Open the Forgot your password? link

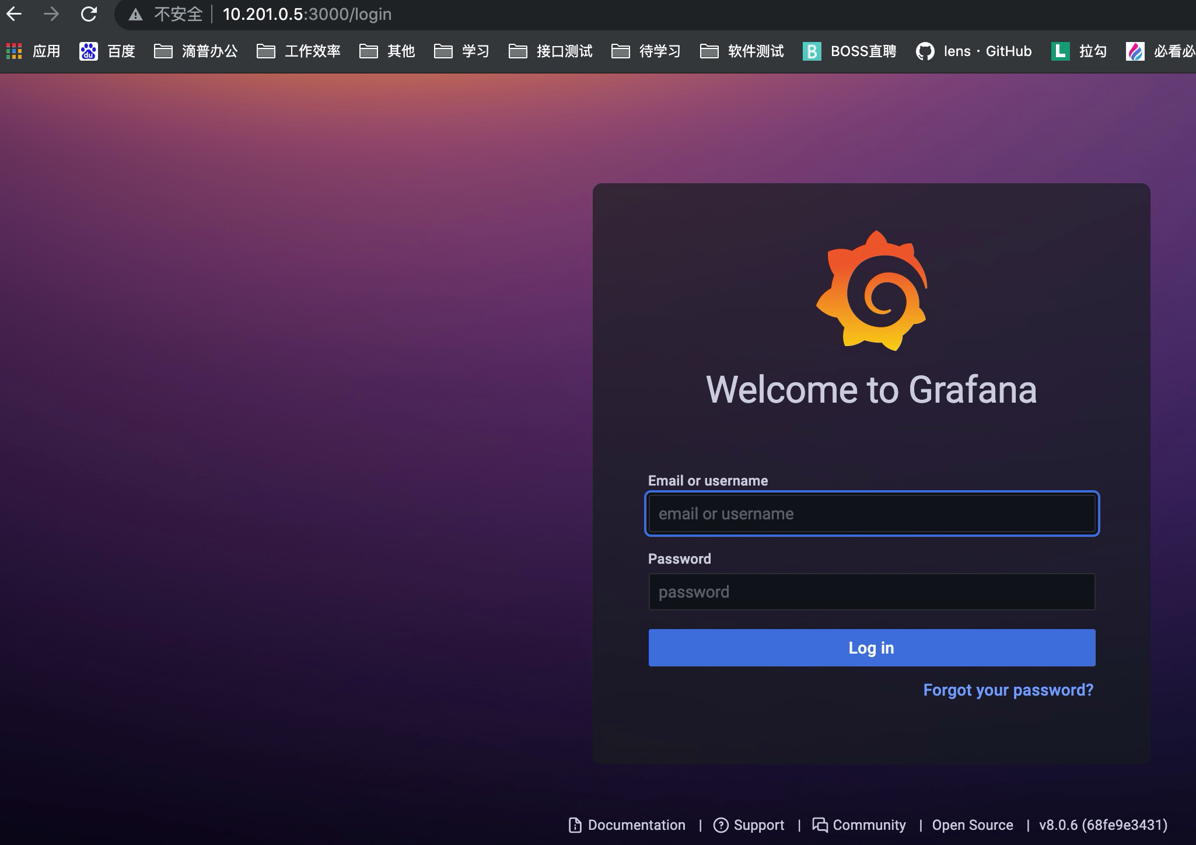[1008, 690]
